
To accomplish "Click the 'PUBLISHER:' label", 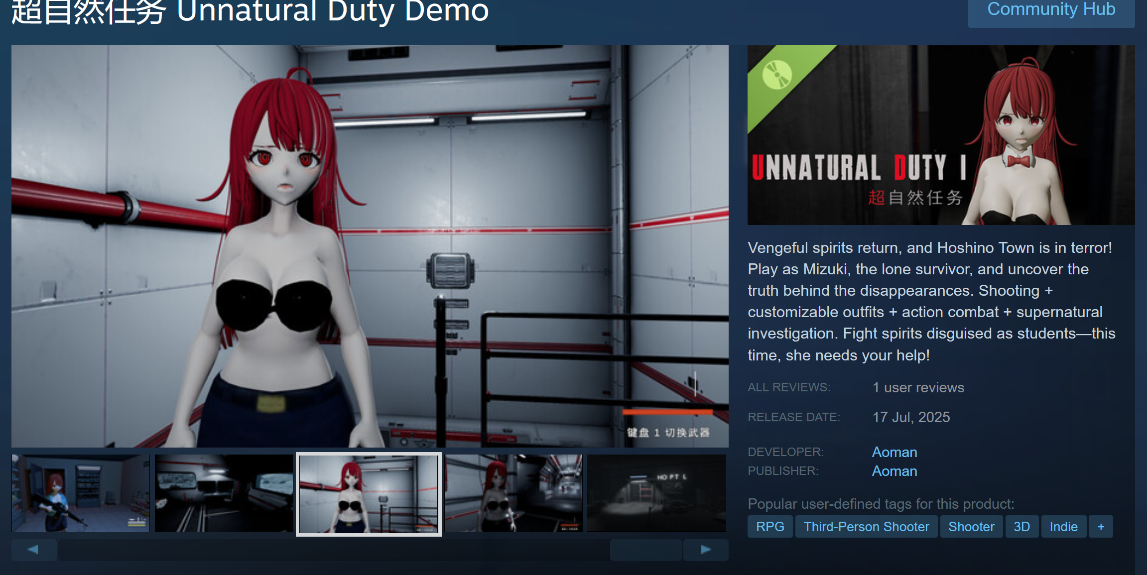I will click(783, 471).
